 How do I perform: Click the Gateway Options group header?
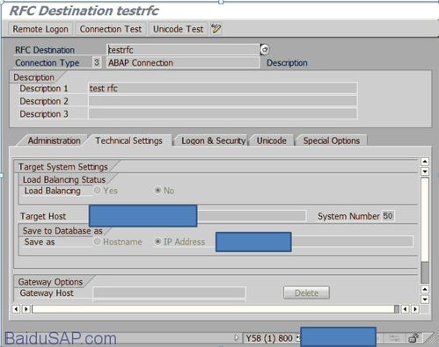(x=50, y=282)
